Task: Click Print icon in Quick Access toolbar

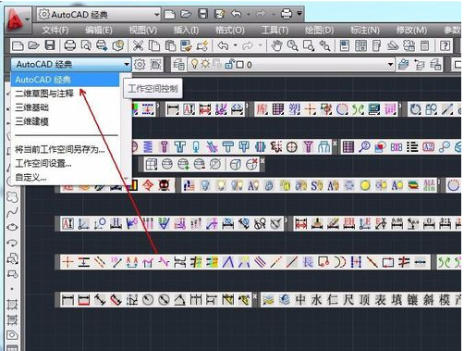Action: [x=287, y=14]
